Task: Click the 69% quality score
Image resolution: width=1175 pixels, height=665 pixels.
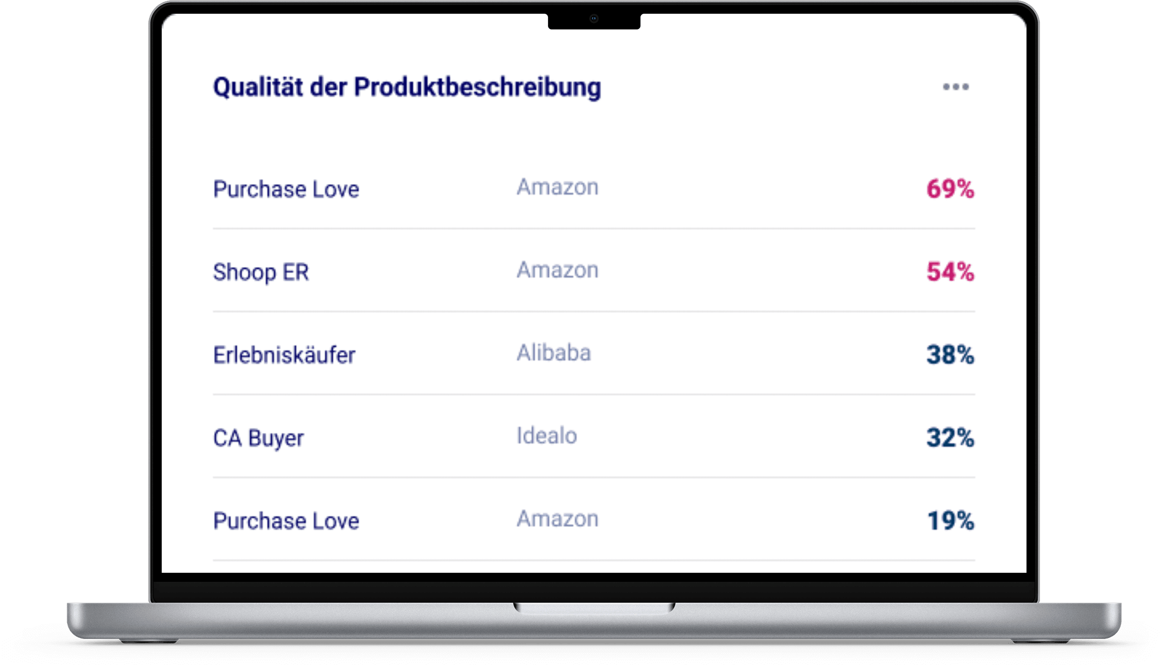Action: (x=950, y=189)
